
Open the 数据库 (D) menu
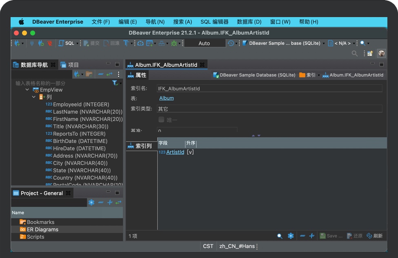(249, 22)
